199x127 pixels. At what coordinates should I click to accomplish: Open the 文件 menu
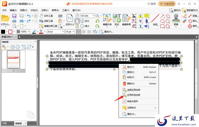click(4, 10)
